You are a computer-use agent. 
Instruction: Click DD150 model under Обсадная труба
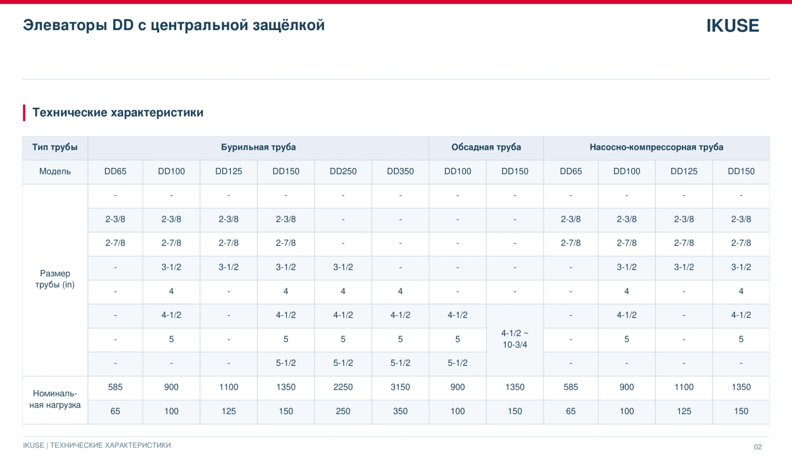click(515, 172)
